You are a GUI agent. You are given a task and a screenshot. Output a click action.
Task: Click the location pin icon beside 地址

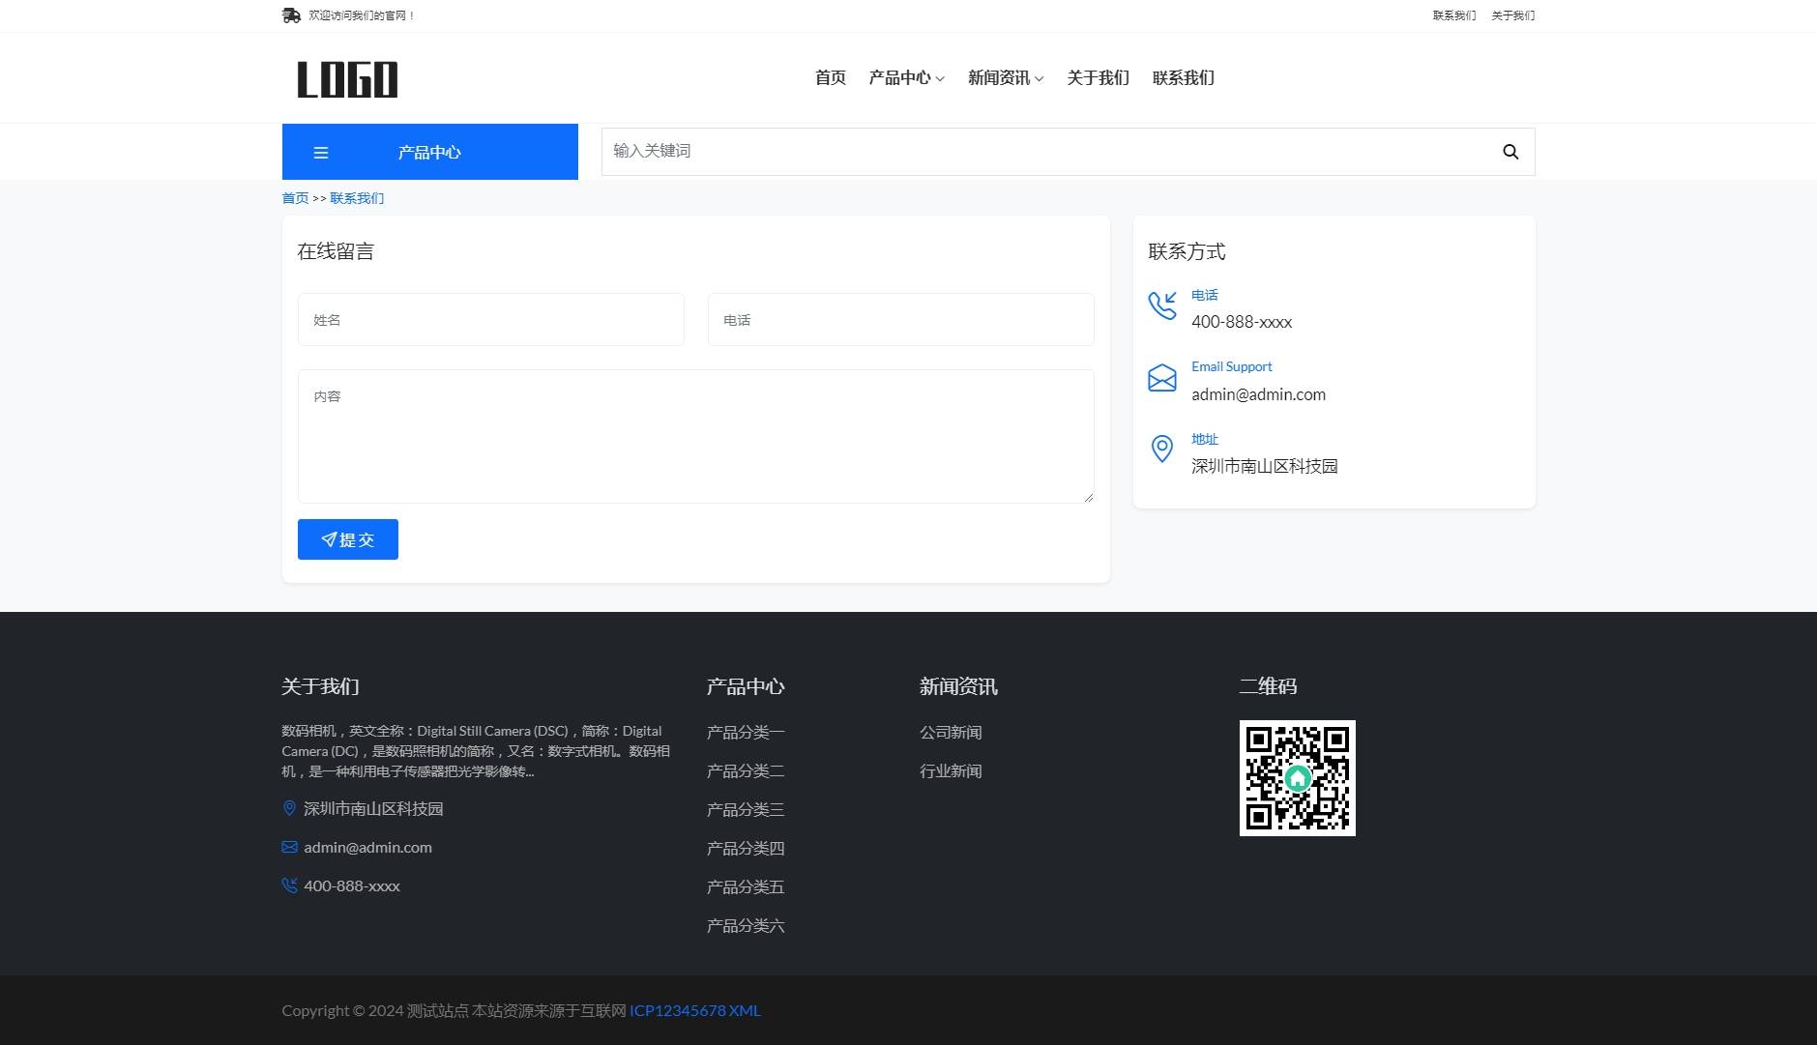1162,449
